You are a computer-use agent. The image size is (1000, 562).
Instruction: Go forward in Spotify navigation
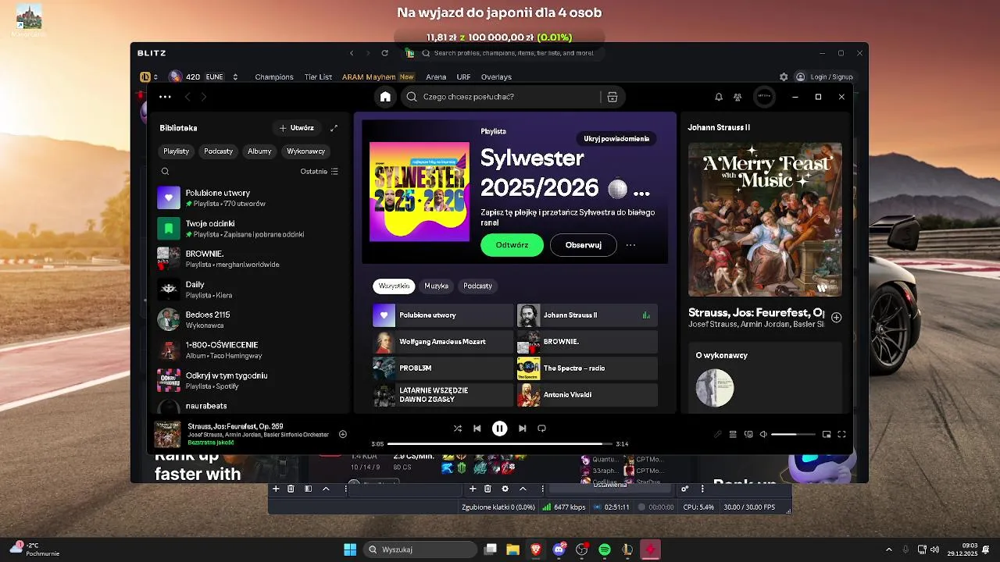pos(204,97)
